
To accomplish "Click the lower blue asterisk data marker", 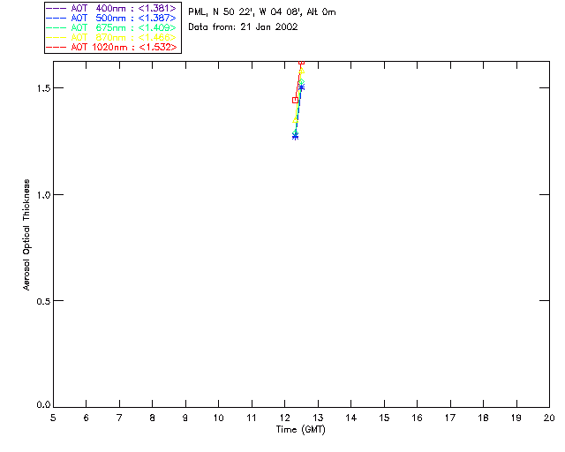I will 295,136.
